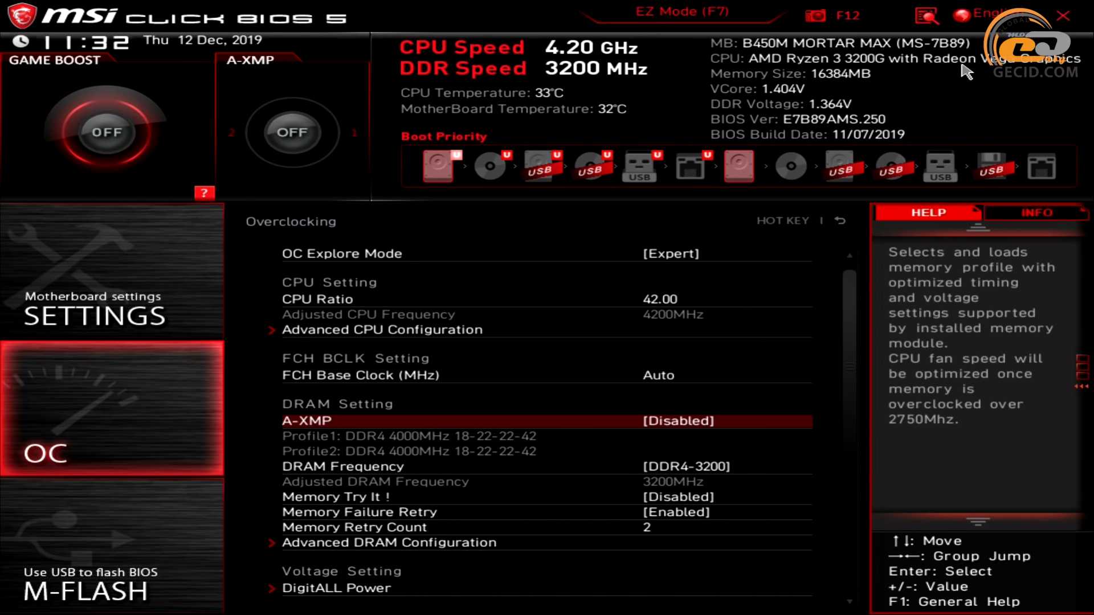
Task: Select the UEFI CD/DVD boot device icon
Action: pyautogui.click(x=492, y=166)
